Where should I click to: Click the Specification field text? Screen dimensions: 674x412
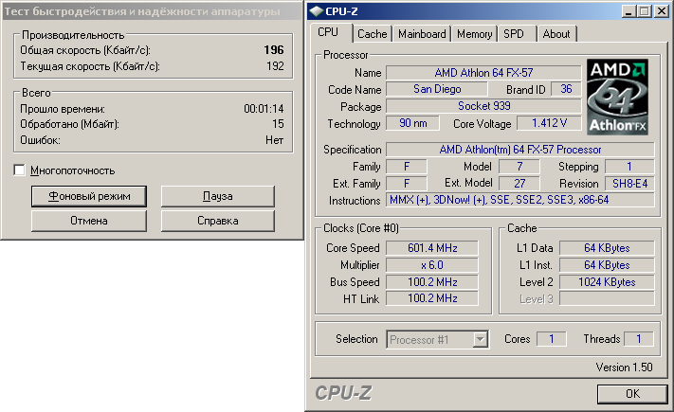point(520,150)
